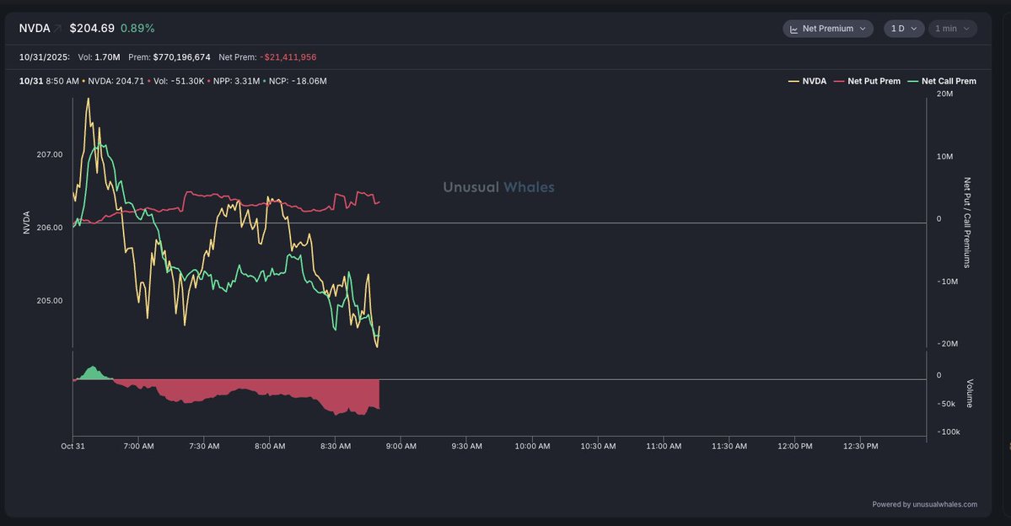Screen dimensions: 1011x526
Task: Click the Unusual Whales watermark logo
Action: coord(498,187)
